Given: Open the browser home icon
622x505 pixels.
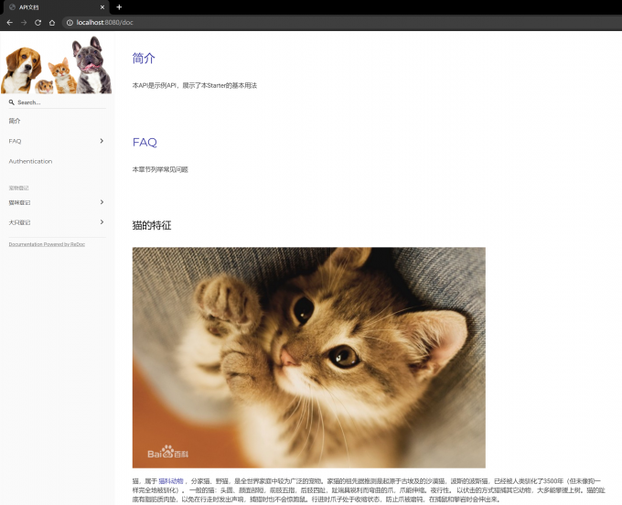Looking at the screenshot, I should (52, 23).
